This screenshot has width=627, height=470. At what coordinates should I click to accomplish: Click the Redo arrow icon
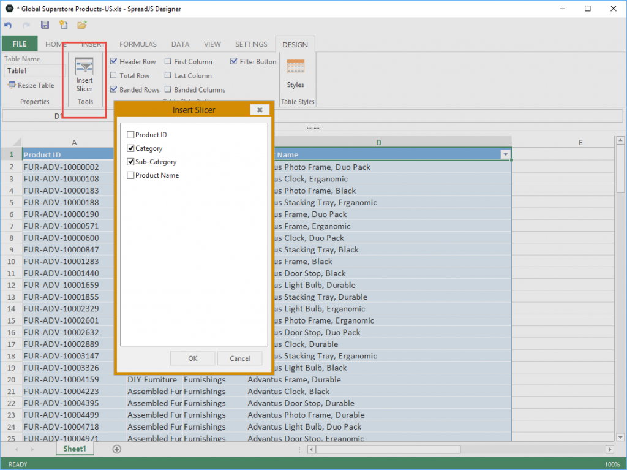(26, 25)
